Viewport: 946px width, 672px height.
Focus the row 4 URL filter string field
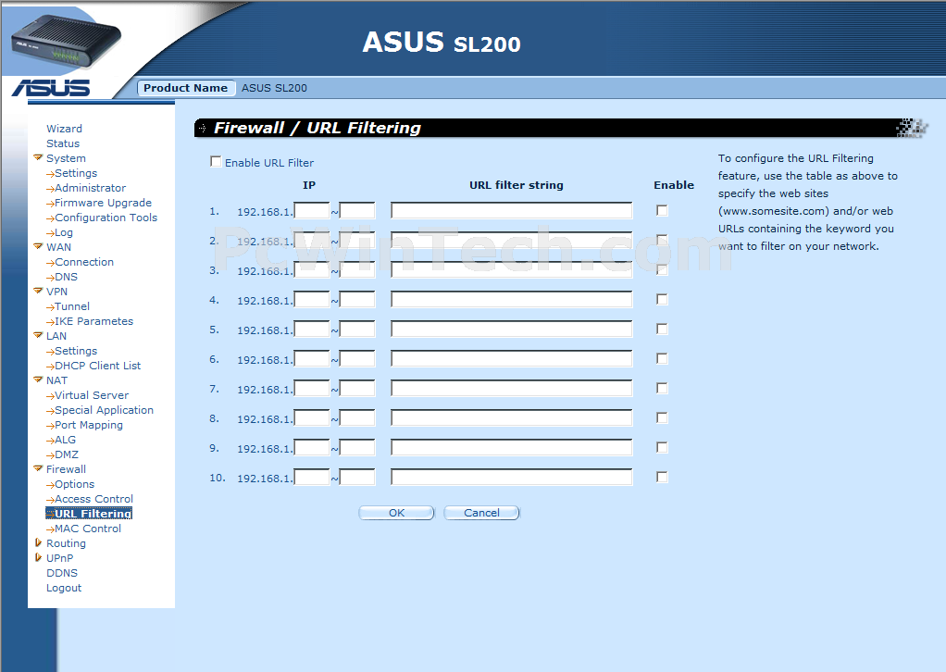(x=512, y=299)
